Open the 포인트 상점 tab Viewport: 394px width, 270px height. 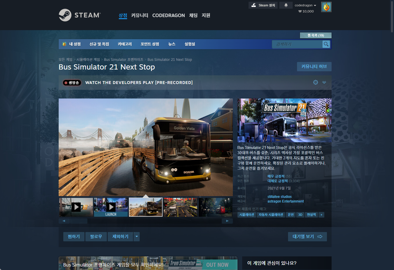coord(150,44)
